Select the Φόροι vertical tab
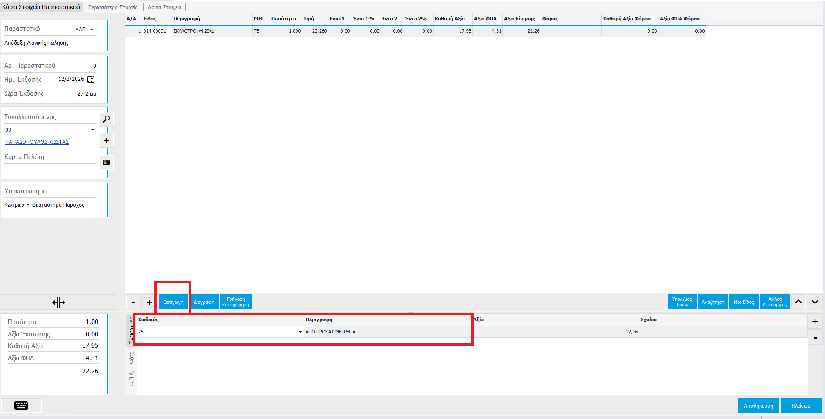The image size is (825, 419). pyautogui.click(x=131, y=357)
